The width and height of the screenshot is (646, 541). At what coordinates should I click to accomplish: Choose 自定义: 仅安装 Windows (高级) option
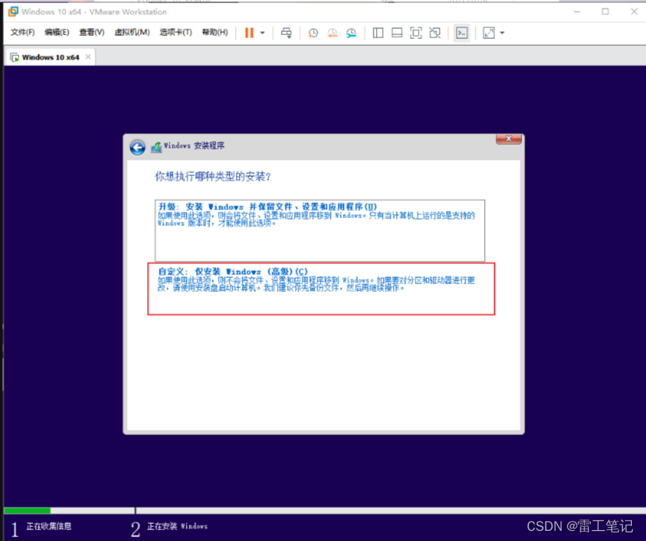321,288
